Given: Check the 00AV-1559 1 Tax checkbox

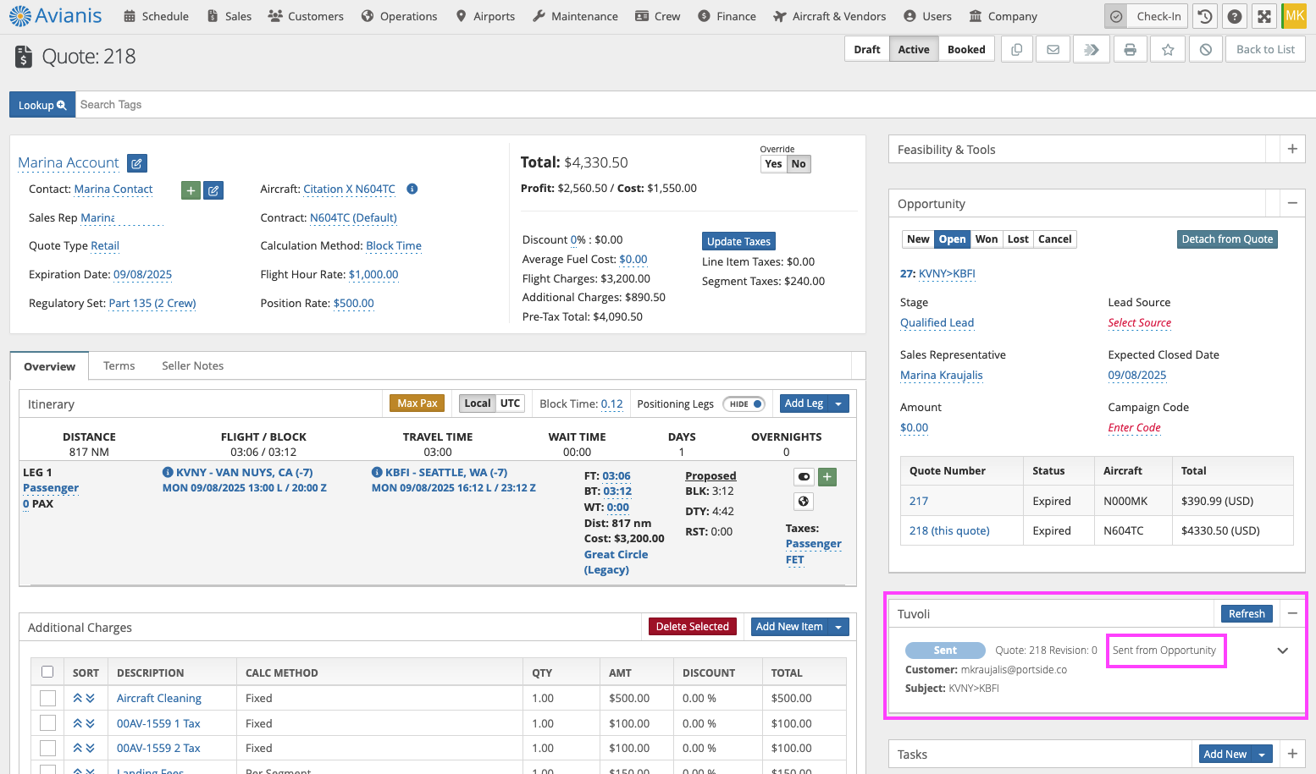Looking at the screenshot, I should pyautogui.click(x=47, y=723).
